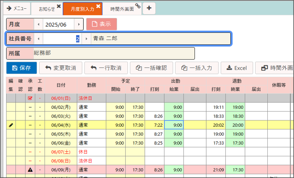
Task: Go to previous month with left arrow
Action: tap(37, 24)
